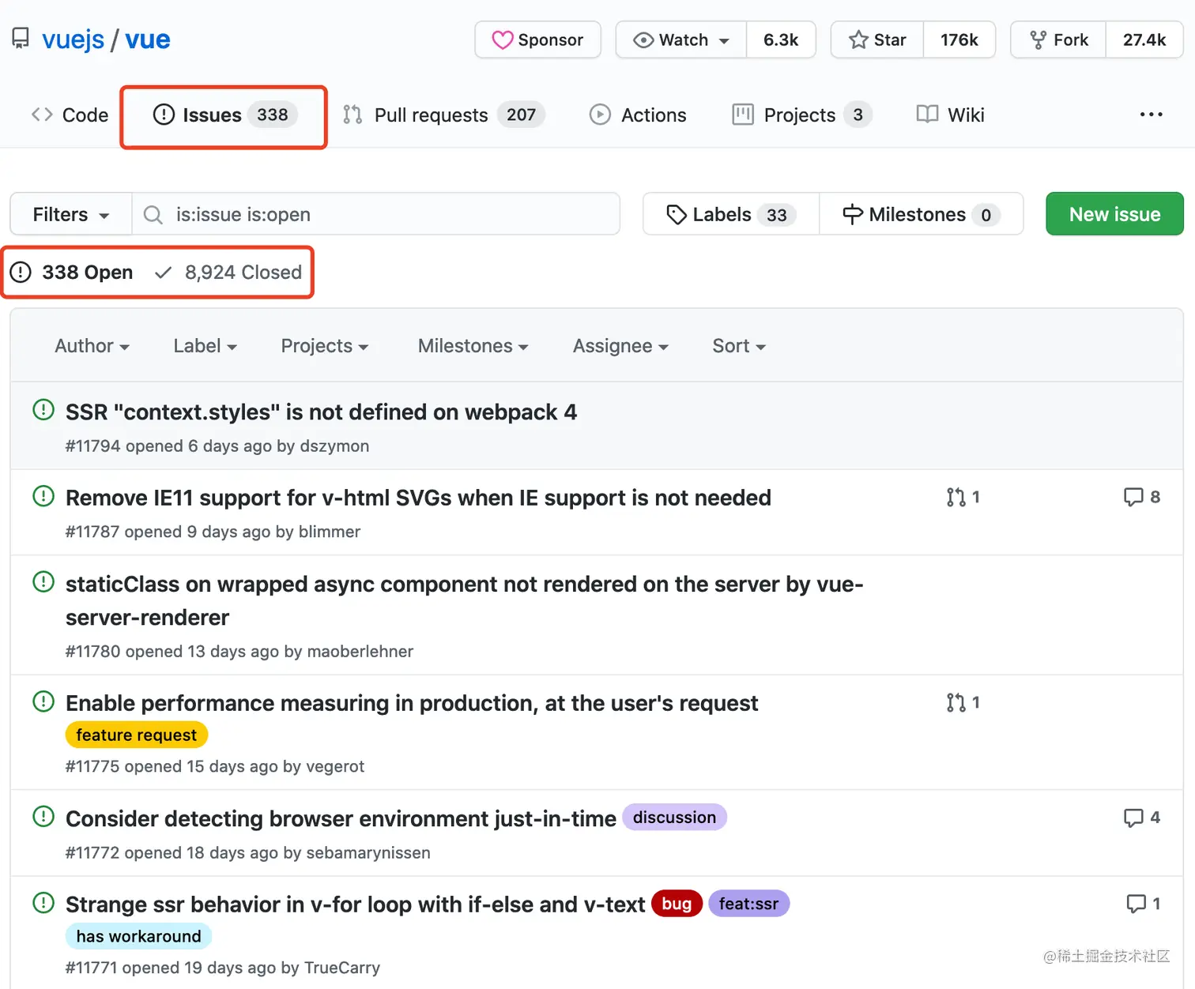1195x989 pixels.
Task: Expand the Assignee filter dropdown
Action: [x=620, y=346]
